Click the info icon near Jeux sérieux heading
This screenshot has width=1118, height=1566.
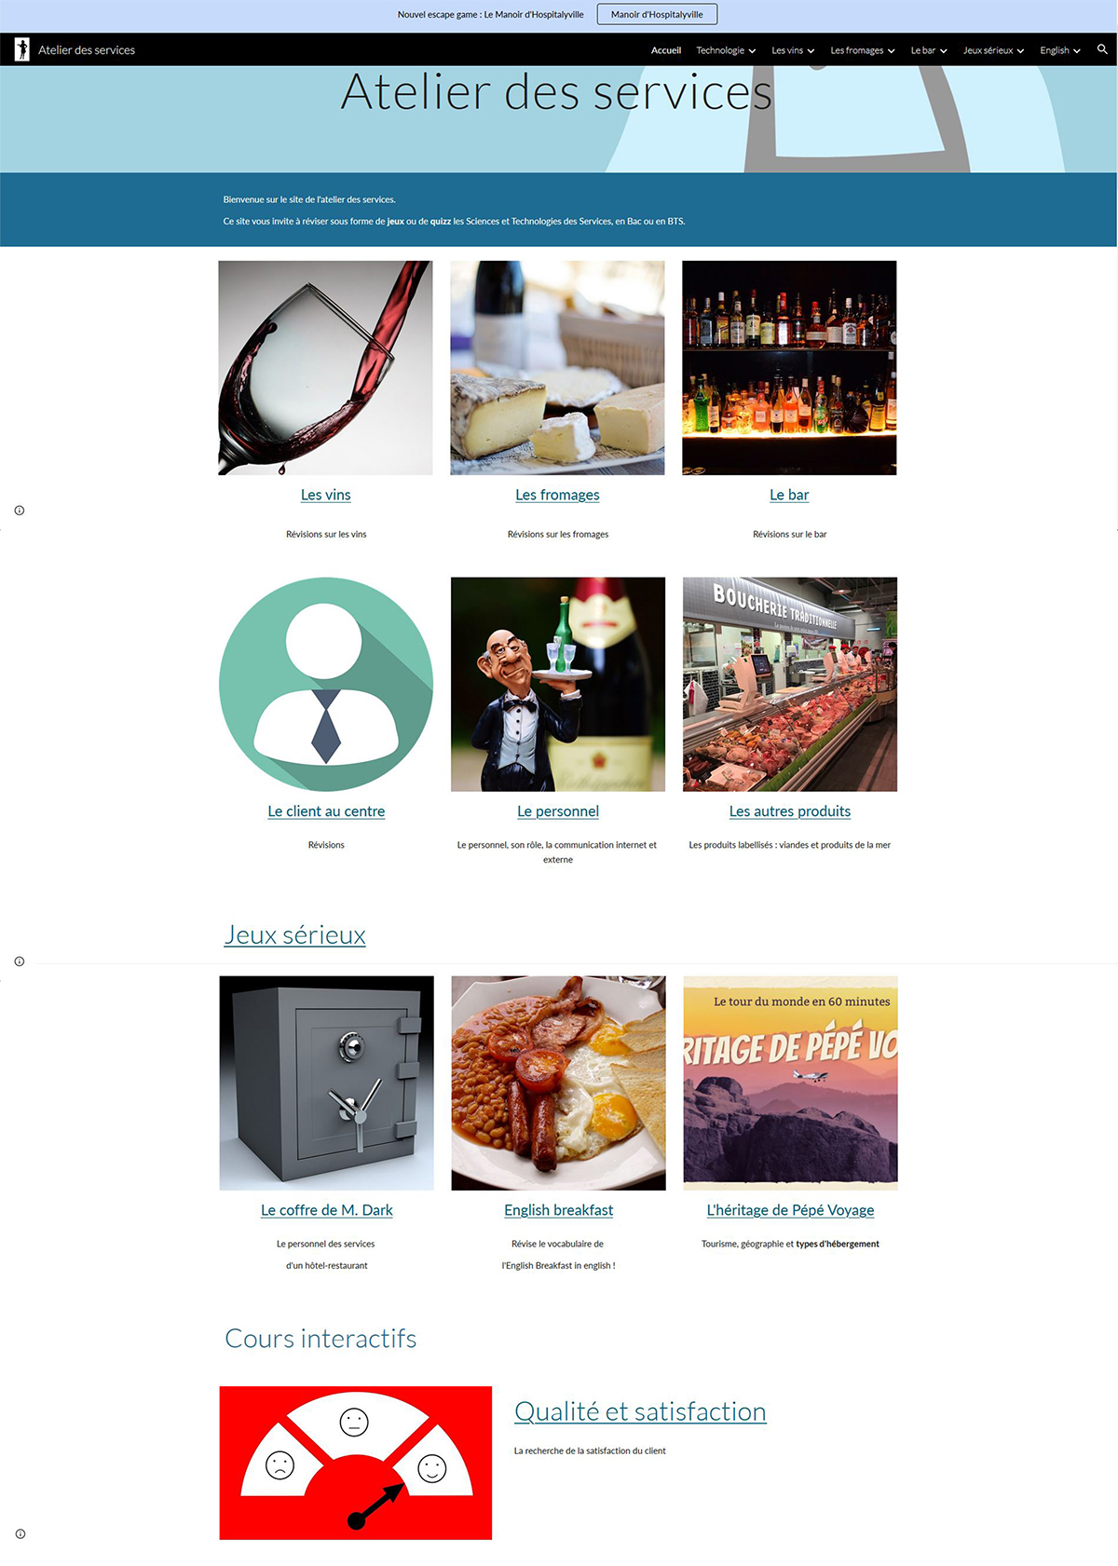(x=20, y=961)
